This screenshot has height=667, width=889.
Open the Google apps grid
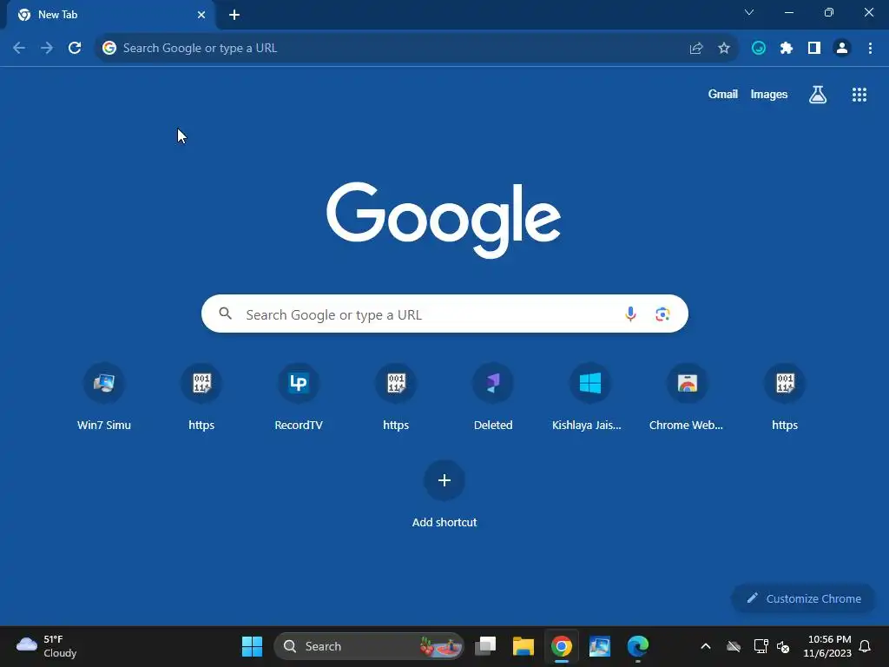pos(859,95)
